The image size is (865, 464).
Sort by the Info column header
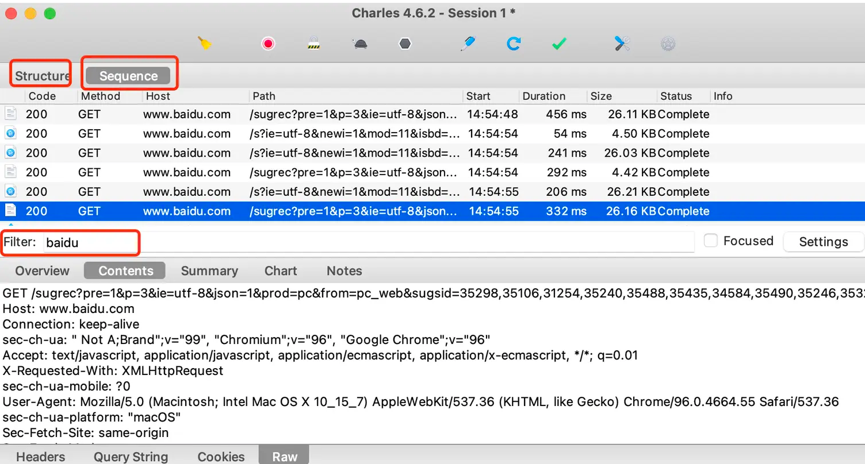point(723,96)
